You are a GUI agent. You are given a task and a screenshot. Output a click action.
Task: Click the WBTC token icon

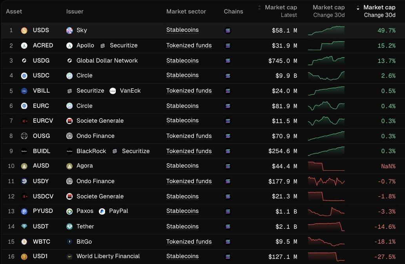24,242
